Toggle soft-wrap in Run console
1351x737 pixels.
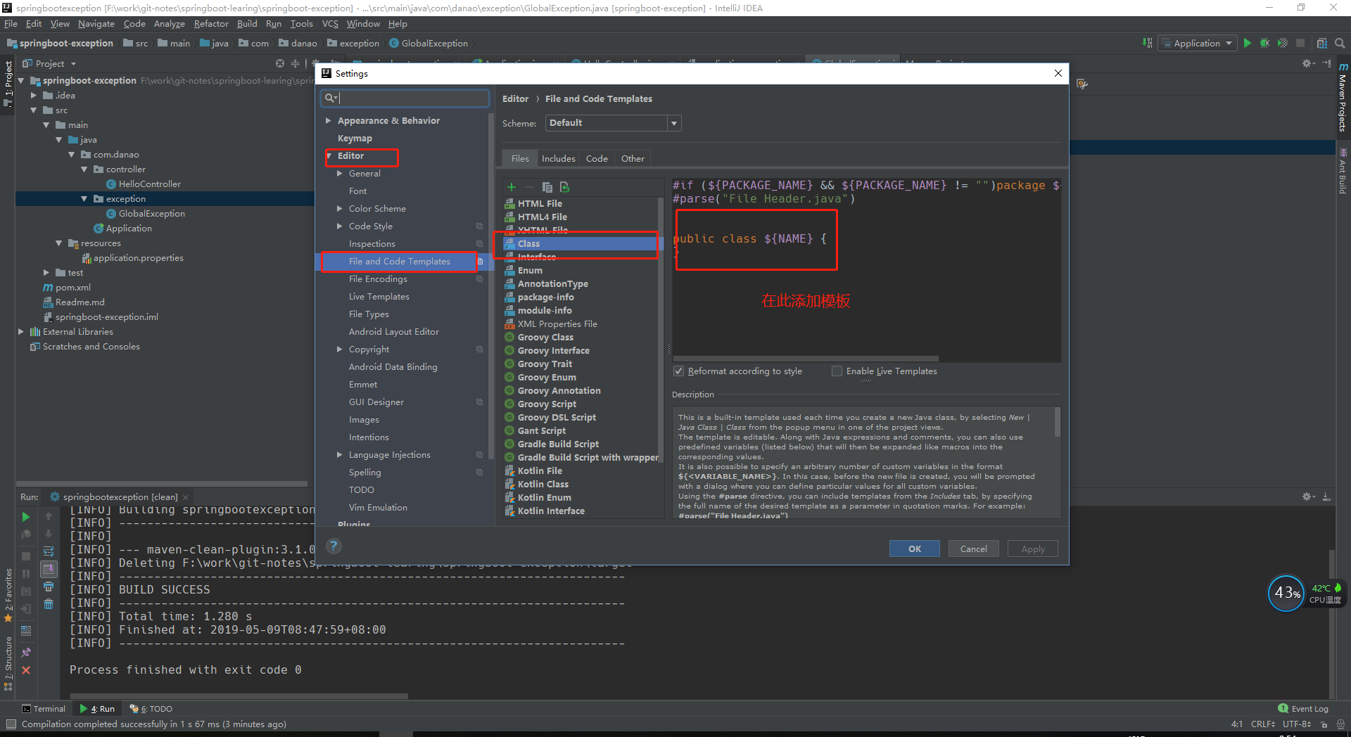click(x=49, y=551)
